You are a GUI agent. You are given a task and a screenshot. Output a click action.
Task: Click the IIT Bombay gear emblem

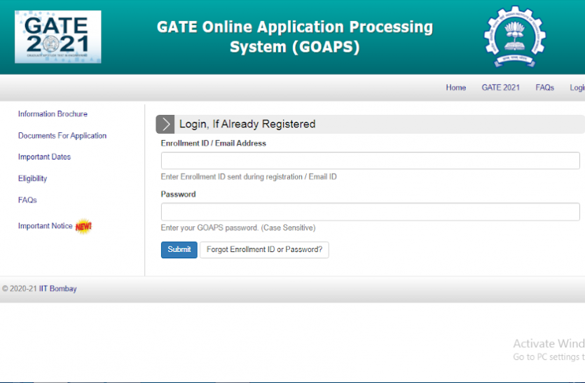[514, 36]
